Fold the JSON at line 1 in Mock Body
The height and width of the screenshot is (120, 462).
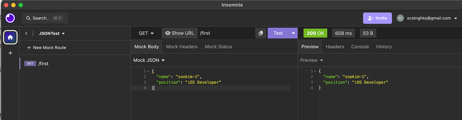pyautogui.click(x=148, y=71)
